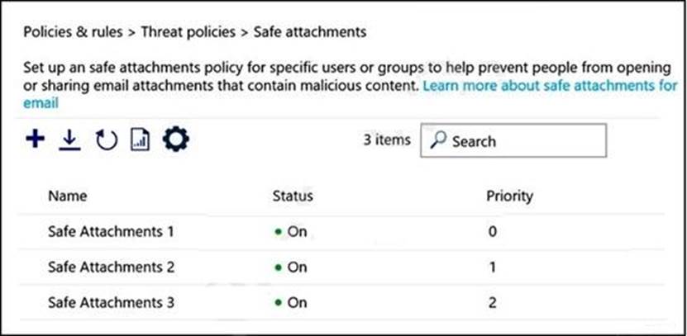This screenshot has height=336, width=687.
Task: Select the Safe Attachments 1 policy
Action: (x=111, y=231)
